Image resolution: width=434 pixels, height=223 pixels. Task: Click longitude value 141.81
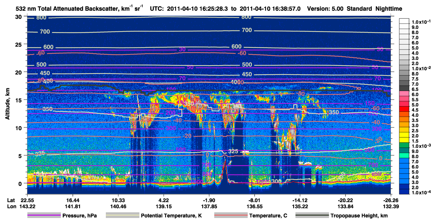72,207
